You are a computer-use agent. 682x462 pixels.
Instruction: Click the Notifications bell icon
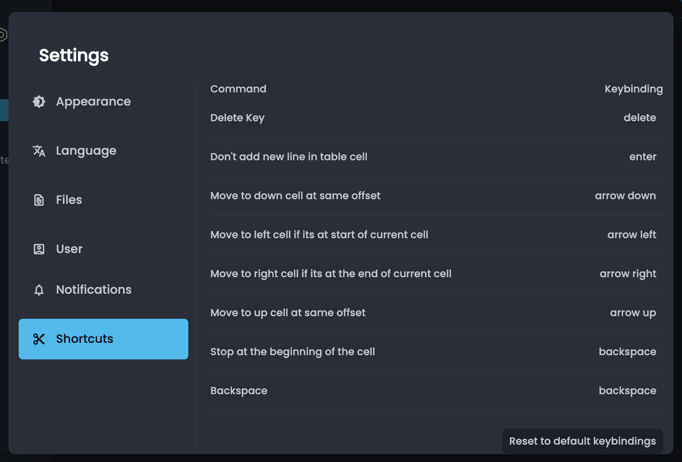coord(39,290)
